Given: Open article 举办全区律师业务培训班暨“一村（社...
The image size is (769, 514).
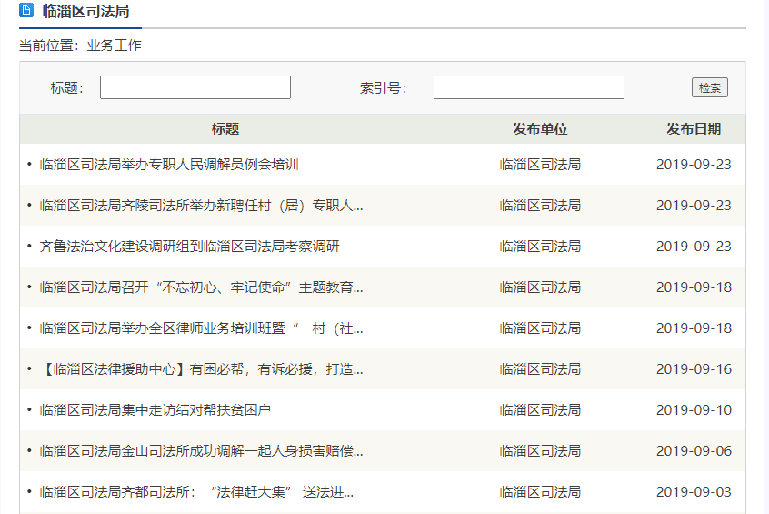Looking at the screenshot, I should tap(201, 328).
